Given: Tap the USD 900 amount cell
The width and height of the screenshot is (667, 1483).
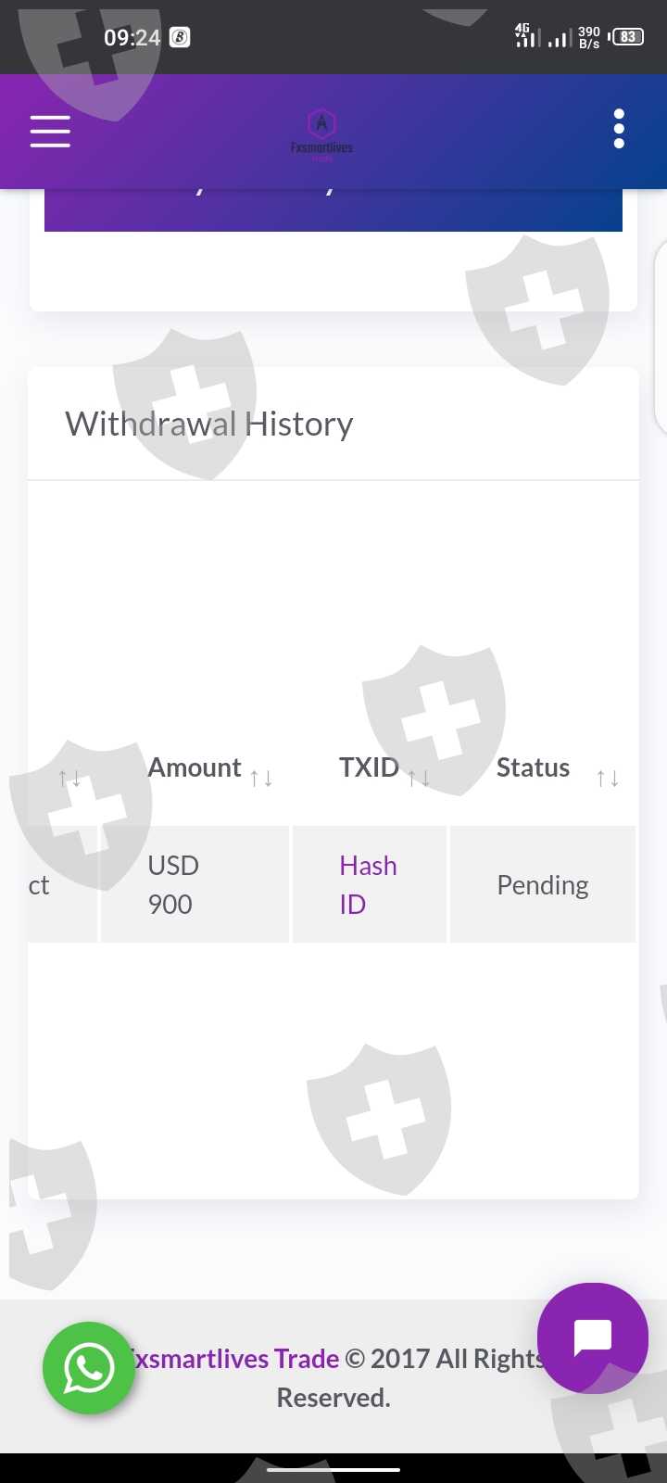Looking at the screenshot, I should click(173, 884).
